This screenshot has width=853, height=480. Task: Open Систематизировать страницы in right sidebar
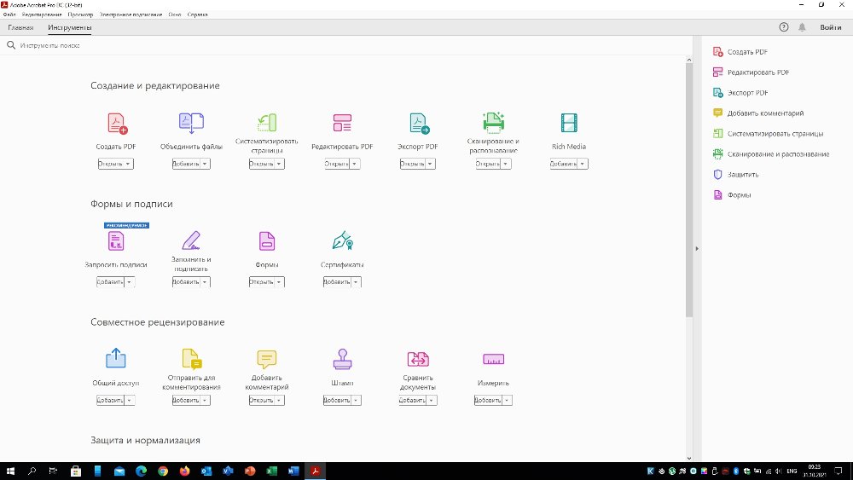(769, 133)
